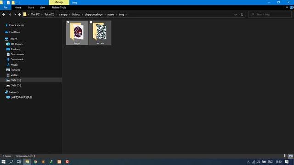294x165 pixels.
Task: Open Chrome from the taskbar
Action: tap(35, 162)
